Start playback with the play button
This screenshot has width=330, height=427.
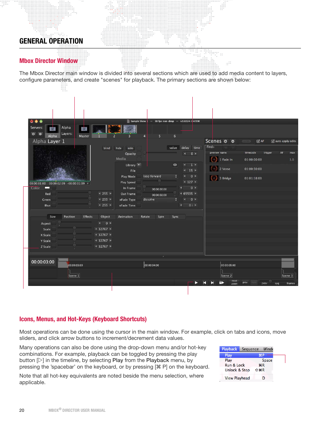pyautogui.click(x=196, y=282)
